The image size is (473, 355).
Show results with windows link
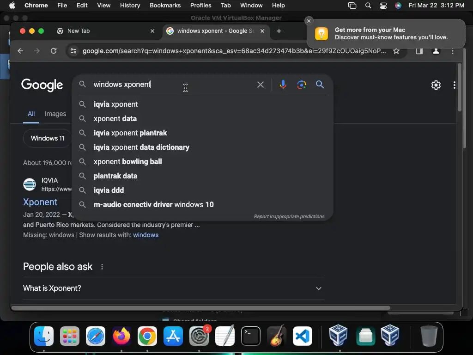146,235
